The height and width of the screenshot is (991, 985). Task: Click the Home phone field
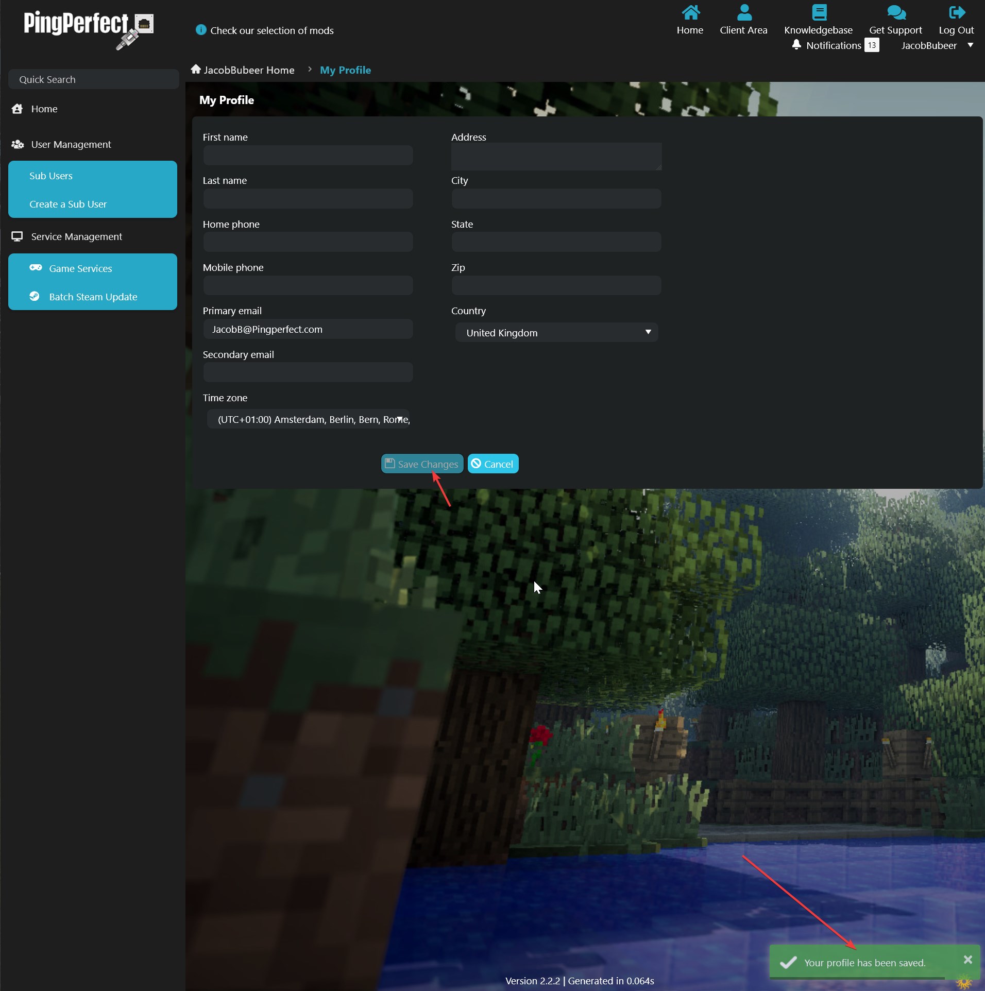(x=308, y=242)
